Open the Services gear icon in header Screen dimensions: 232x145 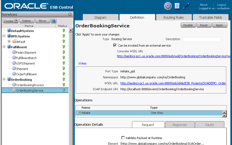pyautogui.click(x=168, y=6)
